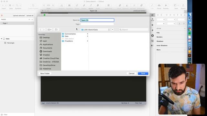Screen dimensions: 207x116
Task: Collapse the Data artboard in layers
Action: pyautogui.click(x=1, y=39)
